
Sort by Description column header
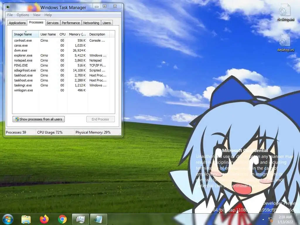98,34
